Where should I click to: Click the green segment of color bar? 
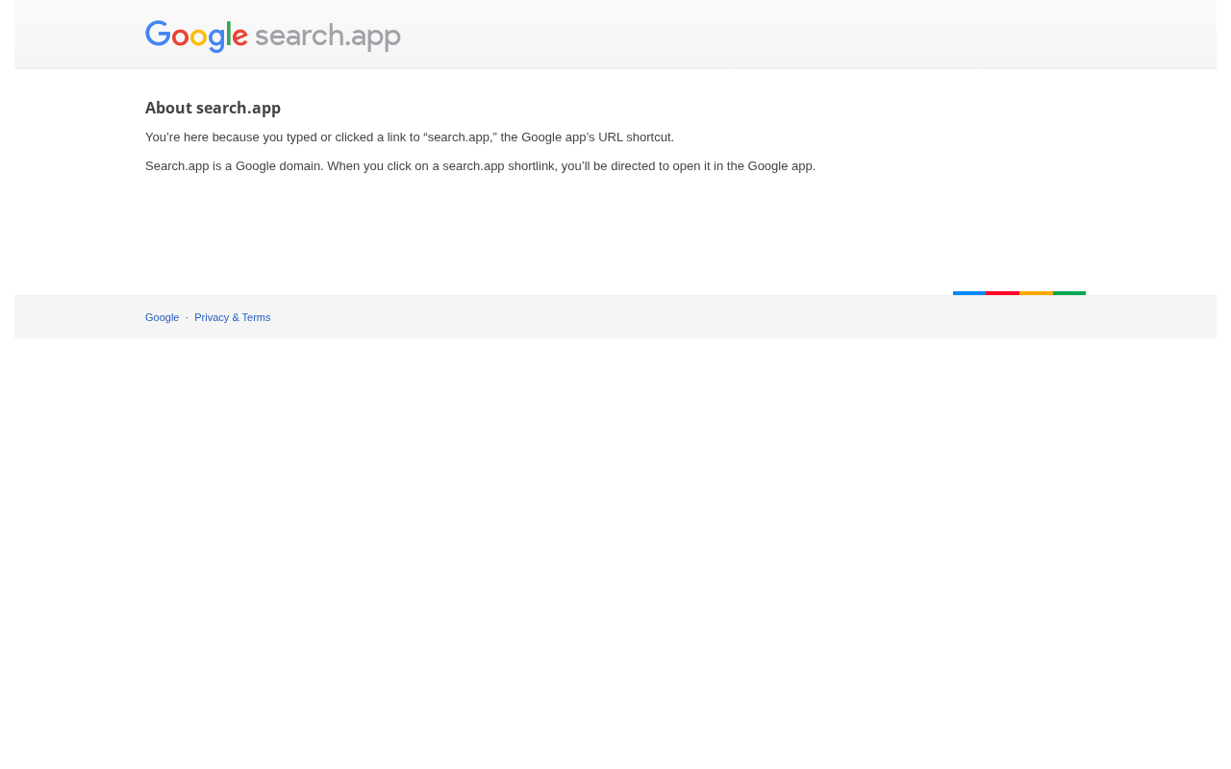click(1069, 293)
